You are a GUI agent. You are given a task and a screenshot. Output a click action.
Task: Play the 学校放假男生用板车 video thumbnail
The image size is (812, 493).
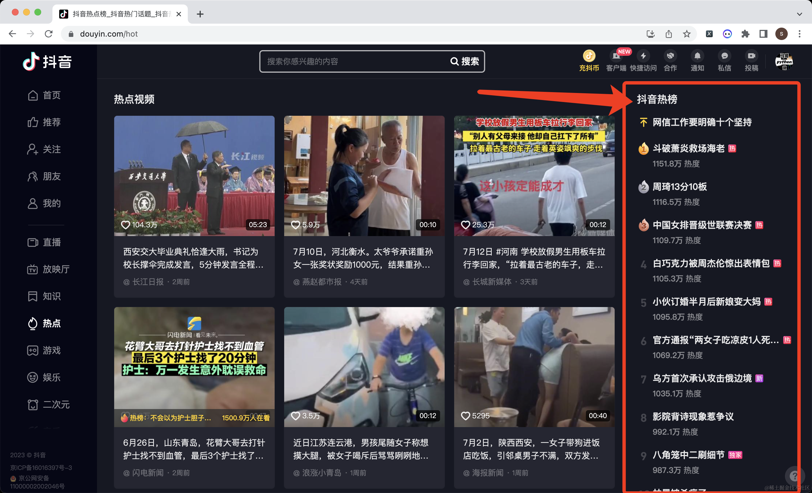[534, 176]
